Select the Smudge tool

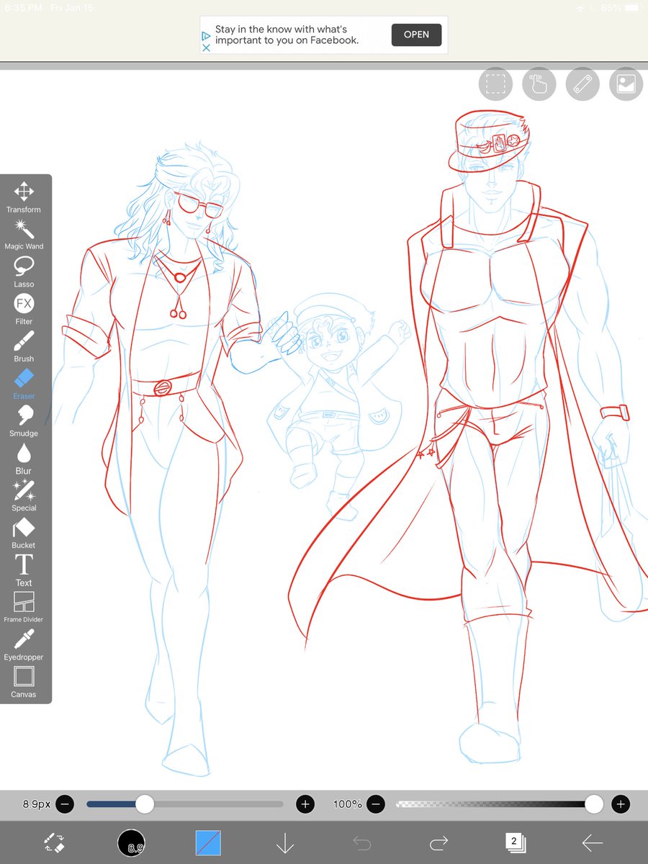pos(24,421)
